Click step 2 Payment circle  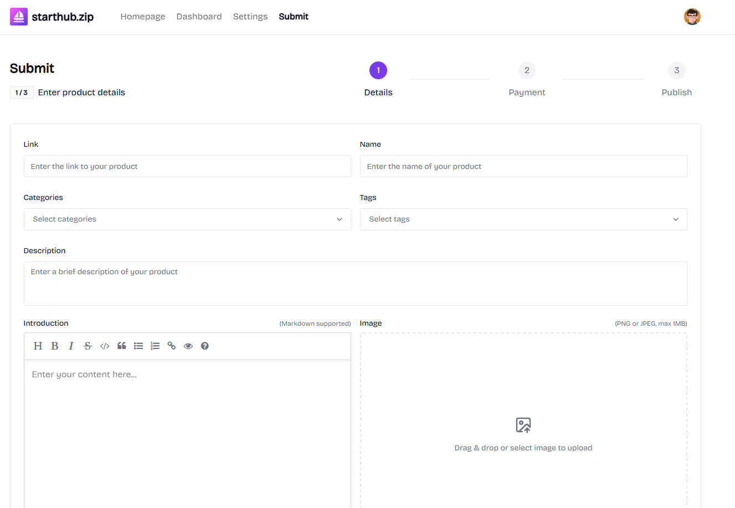coord(527,70)
